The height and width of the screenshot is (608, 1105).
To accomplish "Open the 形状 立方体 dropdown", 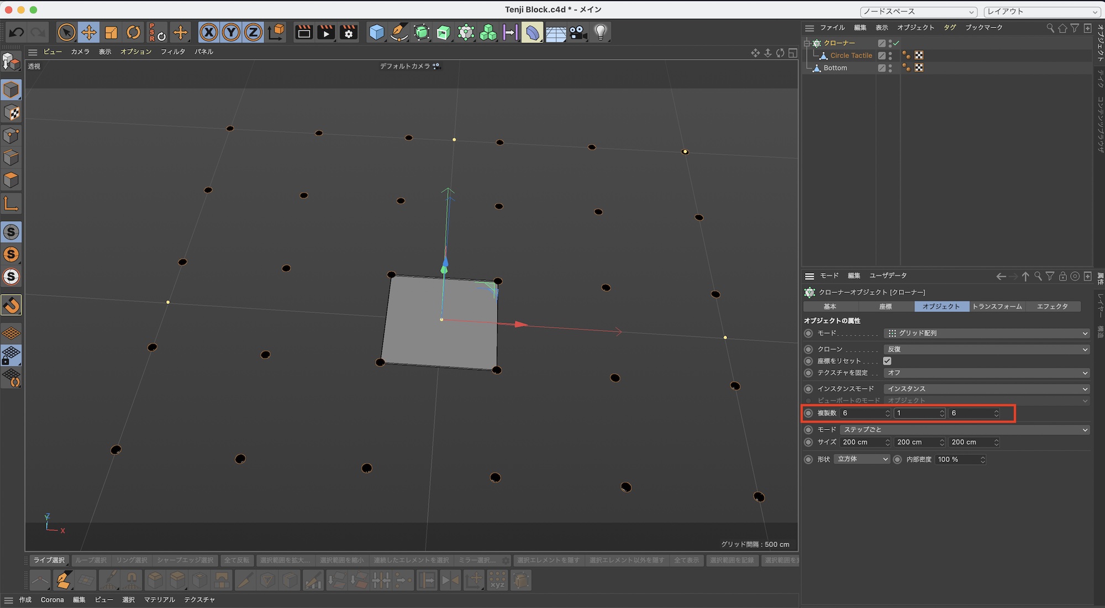I will click(x=862, y=459).
